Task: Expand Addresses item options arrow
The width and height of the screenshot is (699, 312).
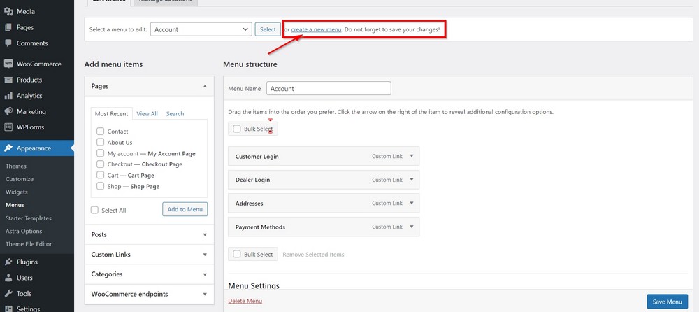Action: [x=412, y=203]
